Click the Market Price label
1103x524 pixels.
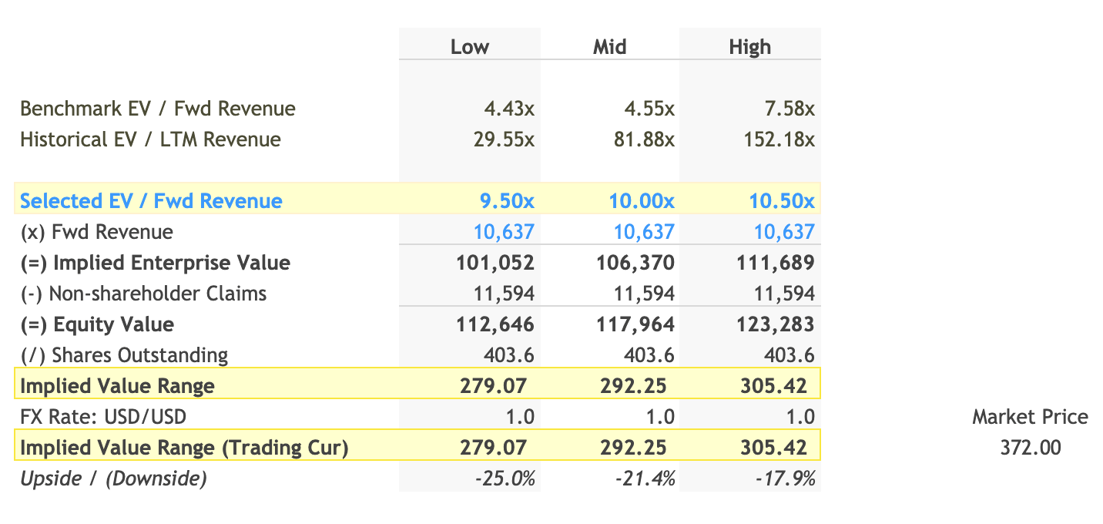(x=1031, y=416)
